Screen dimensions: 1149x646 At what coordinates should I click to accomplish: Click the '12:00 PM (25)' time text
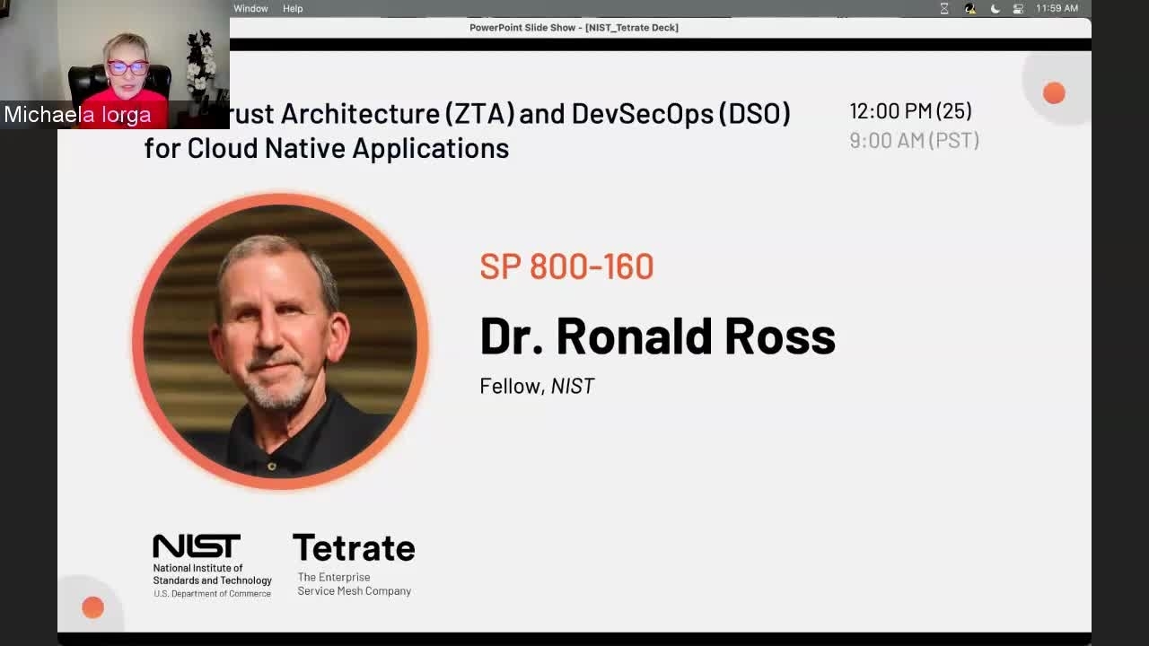click(911, 110)
